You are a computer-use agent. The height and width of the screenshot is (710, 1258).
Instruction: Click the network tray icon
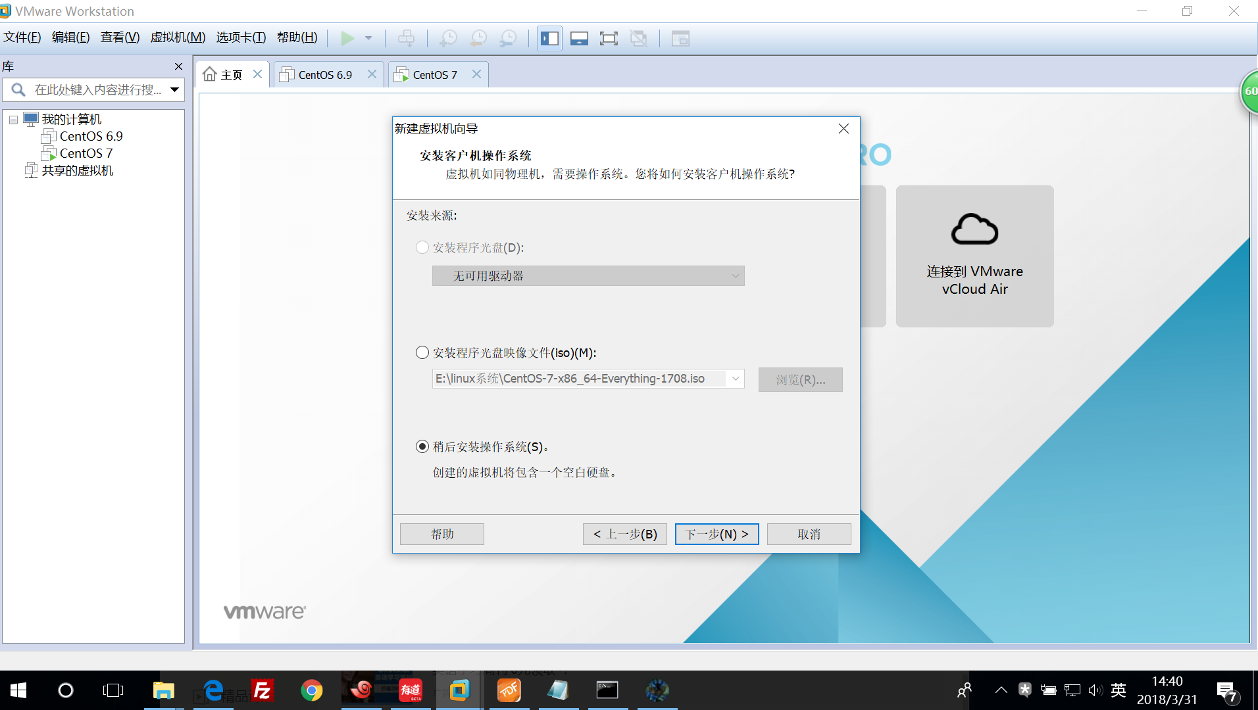point(1072,690)
